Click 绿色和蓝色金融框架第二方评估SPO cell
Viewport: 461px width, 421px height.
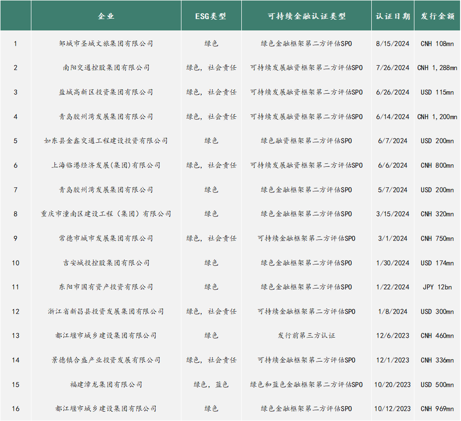pos(307,384)
